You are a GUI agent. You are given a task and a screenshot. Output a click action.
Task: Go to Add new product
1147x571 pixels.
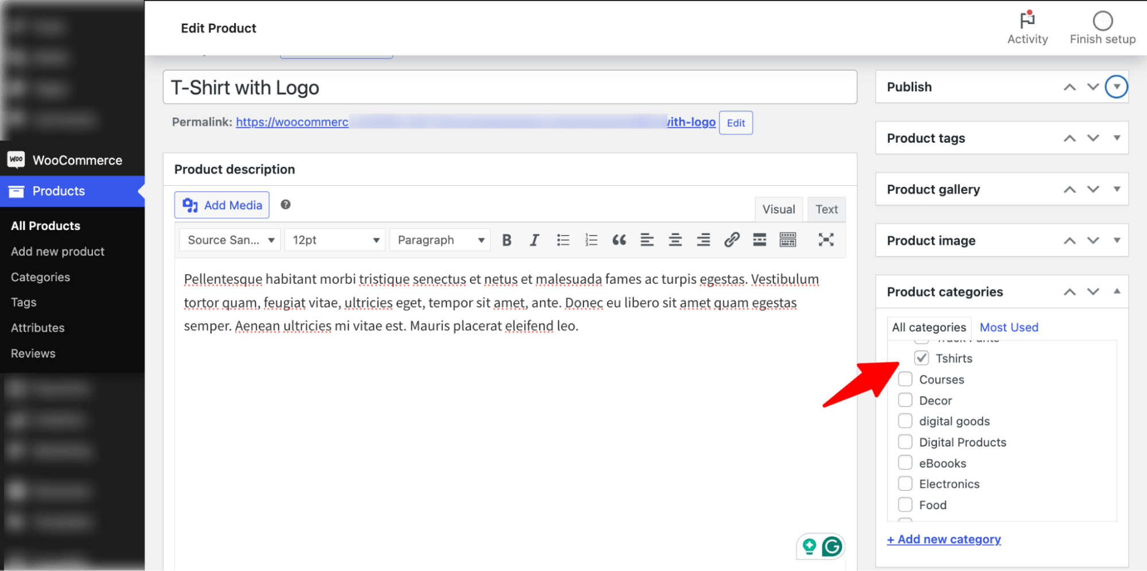click(x=57, y=252)
